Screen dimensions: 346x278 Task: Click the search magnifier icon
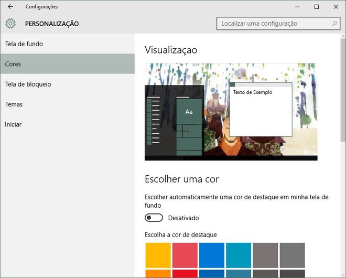click(334, 23)
